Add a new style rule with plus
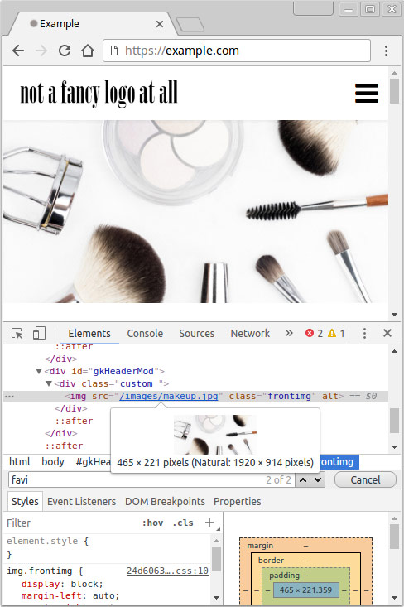The height and width of the screenshot is (607, 404). click(209, 523)
